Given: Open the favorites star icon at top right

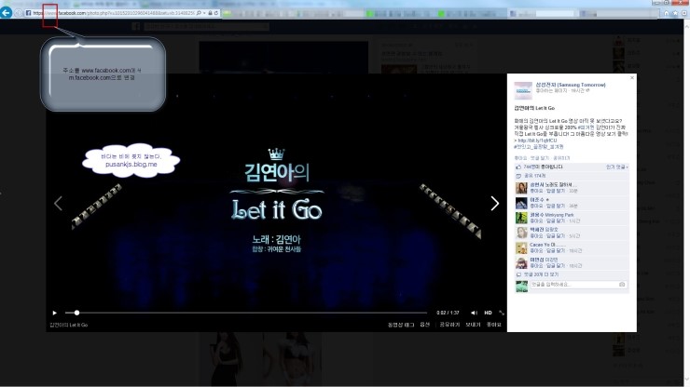Looking at the screenshot, I should coord(675,13).
